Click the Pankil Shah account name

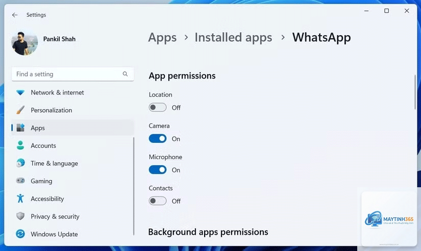coord(59,39)
